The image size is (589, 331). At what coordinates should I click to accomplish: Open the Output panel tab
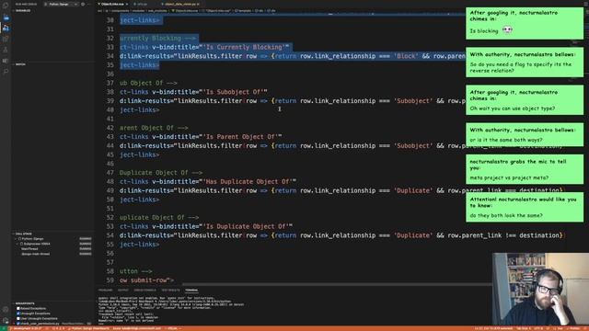coord(122,291)
